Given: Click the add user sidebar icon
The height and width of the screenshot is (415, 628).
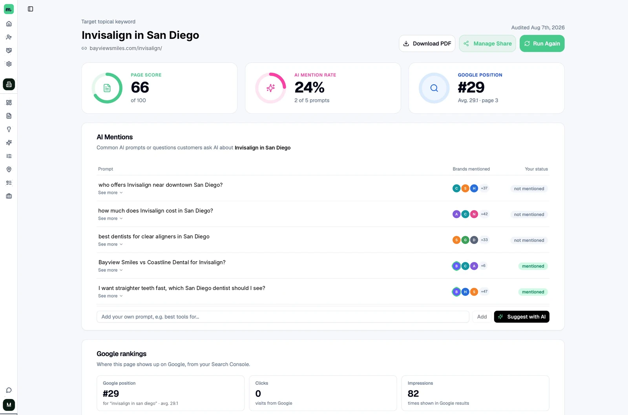Looking at the screenshot, I should [x=9, y=37].
